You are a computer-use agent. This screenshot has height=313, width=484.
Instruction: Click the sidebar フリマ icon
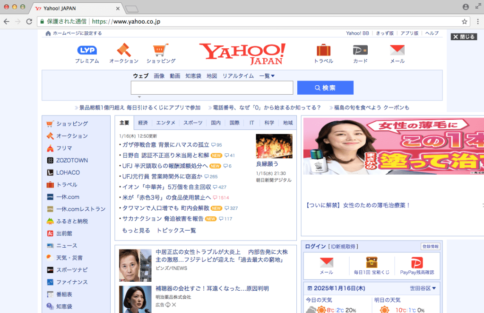click(50, 148)
